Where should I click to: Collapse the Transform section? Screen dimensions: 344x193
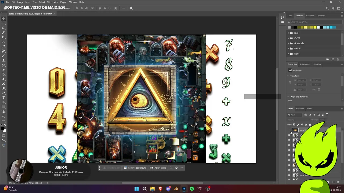pyautogui.click(x=288, y=76)
